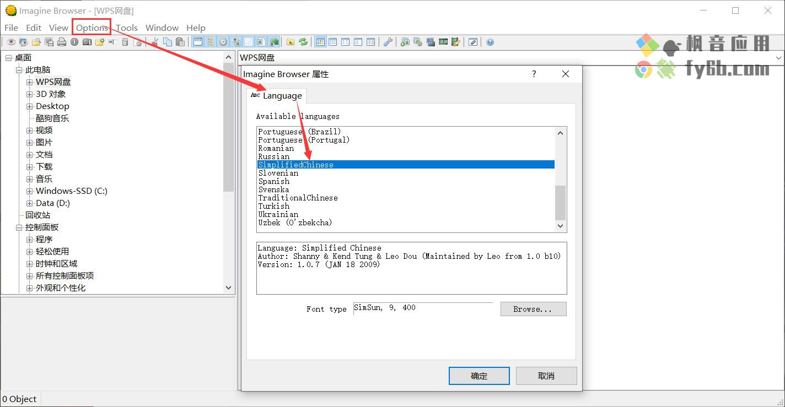Image resolution: width=785 pixels, height=407 pixels.
Task: Open the File menu
Action: (x=11, y=28)
